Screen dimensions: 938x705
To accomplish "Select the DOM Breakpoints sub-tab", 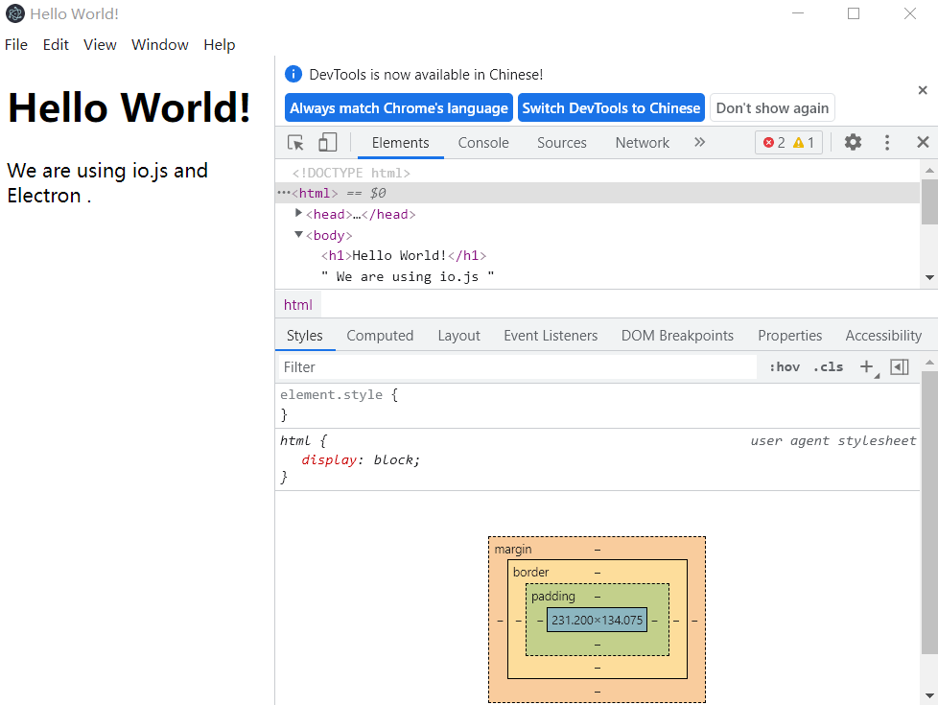I will point(677,335).
